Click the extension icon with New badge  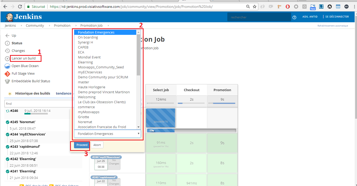(313, 7)
